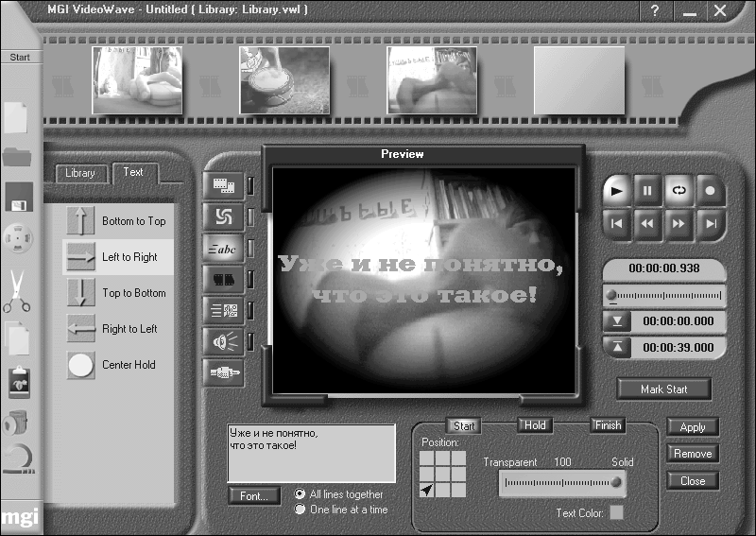Click the Apply button

coord(693,427)
